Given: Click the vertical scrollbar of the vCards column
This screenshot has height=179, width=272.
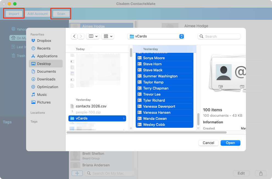Looking at the screenshot, I should coord(198,119).
